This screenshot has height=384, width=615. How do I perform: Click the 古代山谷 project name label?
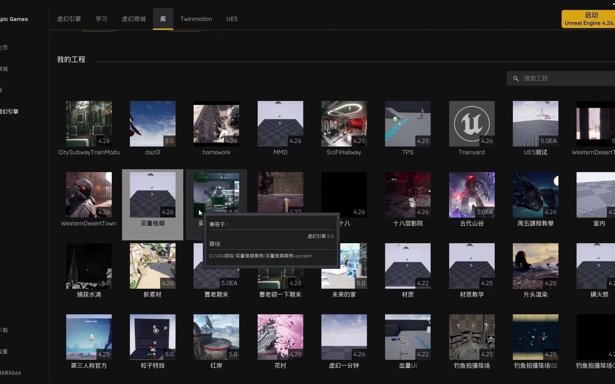pos(472,223)
